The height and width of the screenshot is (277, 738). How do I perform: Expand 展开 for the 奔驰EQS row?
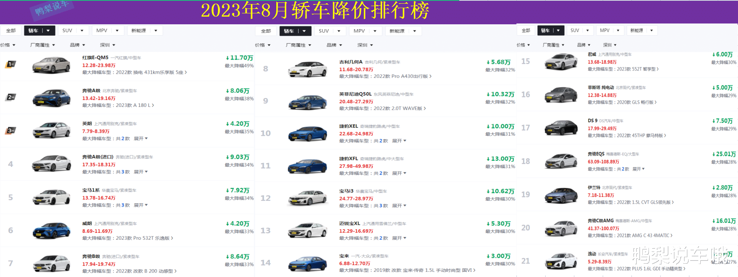click(x=638, y=169)
